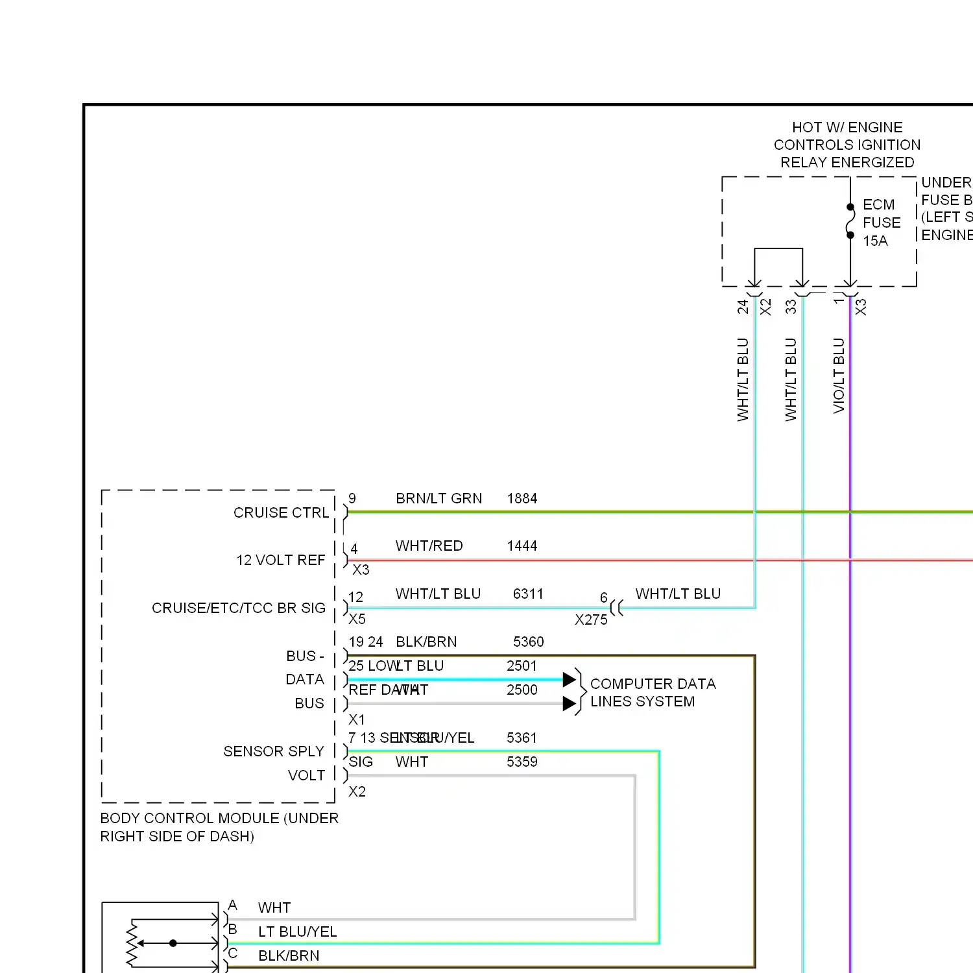
Task: Select the WHT/RED wire label
Action: [x=429, y=546]
